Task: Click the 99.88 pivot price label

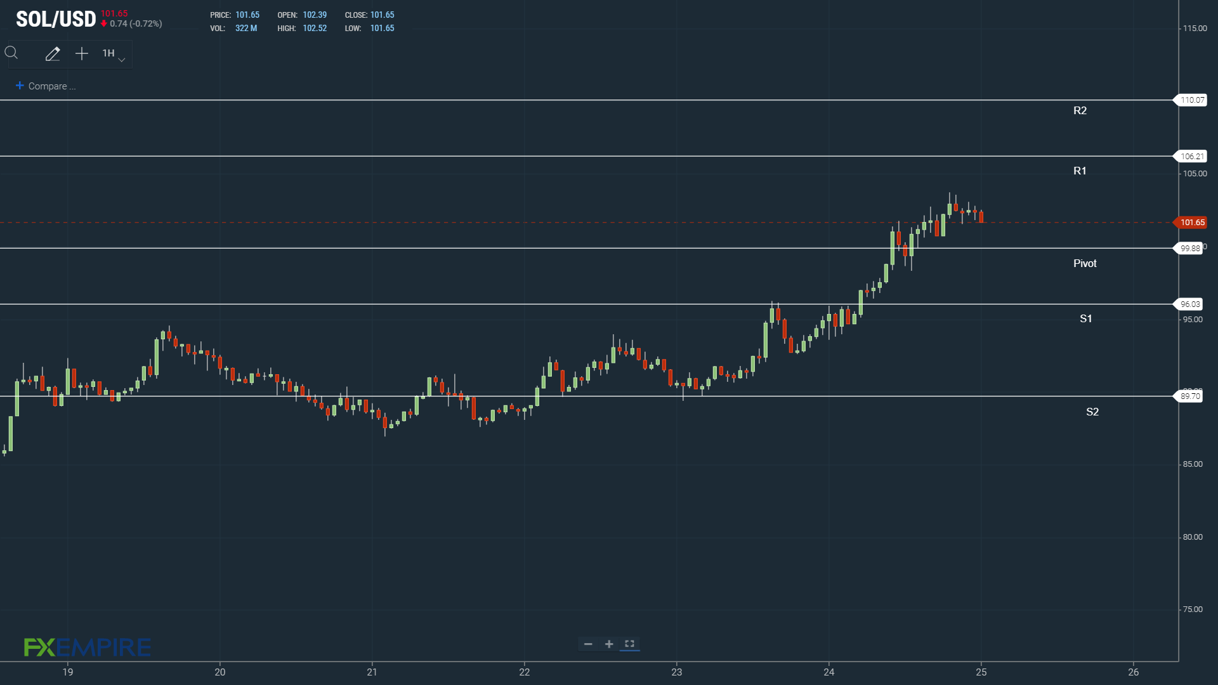Action: (1189, 249)
